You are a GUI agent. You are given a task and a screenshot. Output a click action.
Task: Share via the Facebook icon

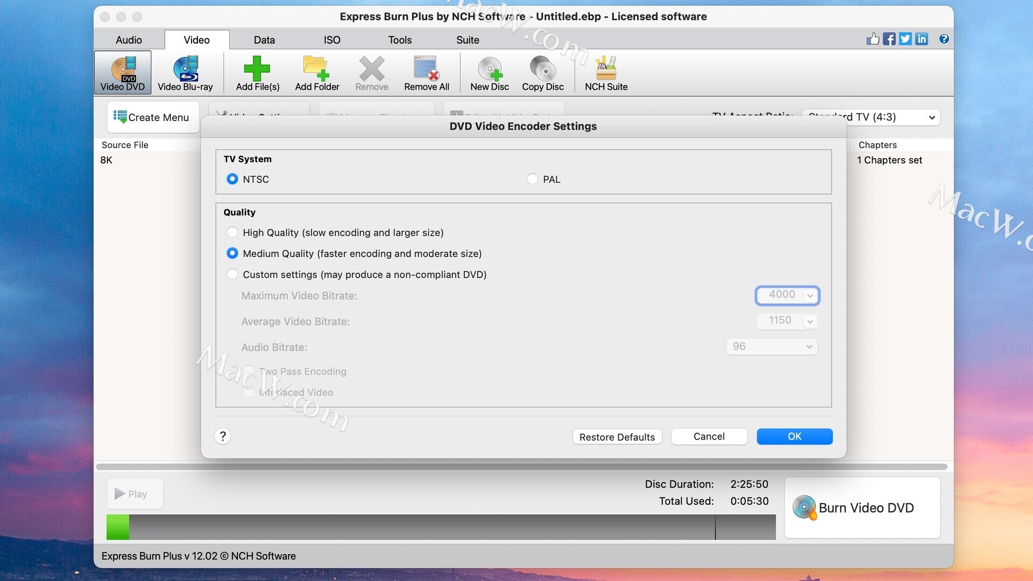point(889,39)
